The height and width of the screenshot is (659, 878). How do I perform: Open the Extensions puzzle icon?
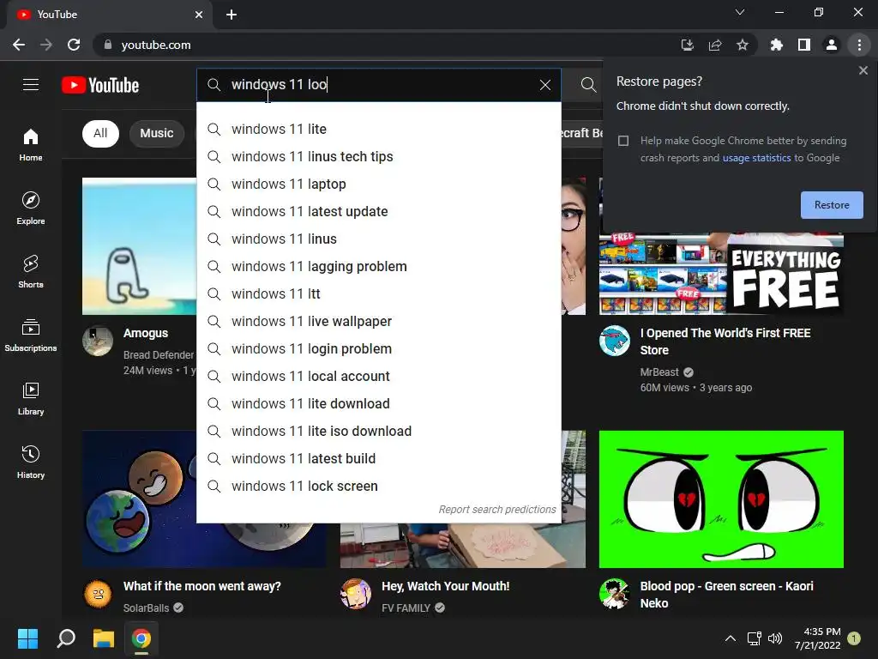[776, 45]
